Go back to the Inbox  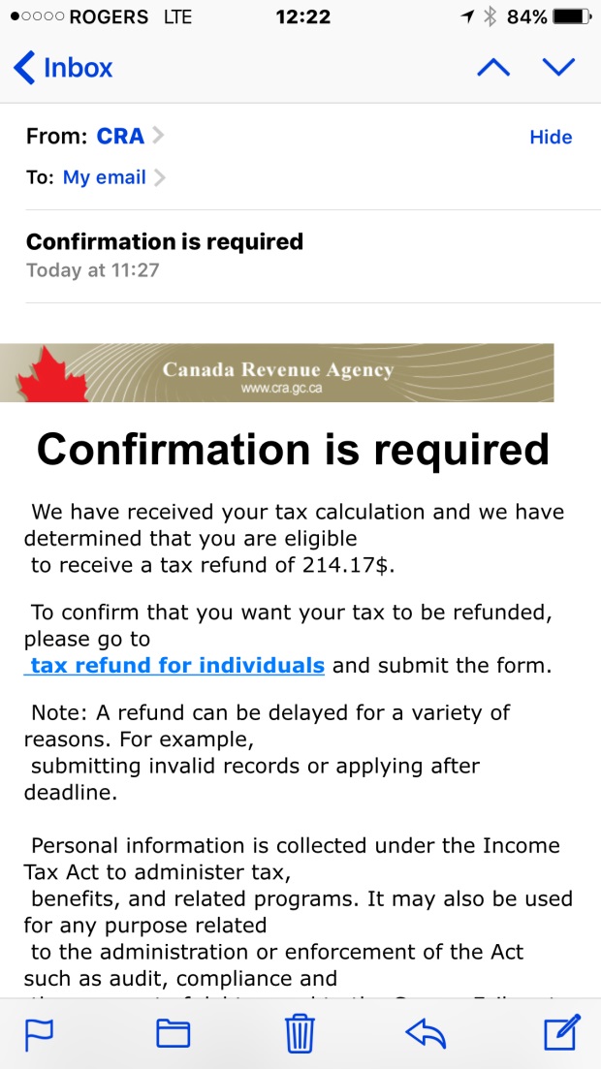64,68
